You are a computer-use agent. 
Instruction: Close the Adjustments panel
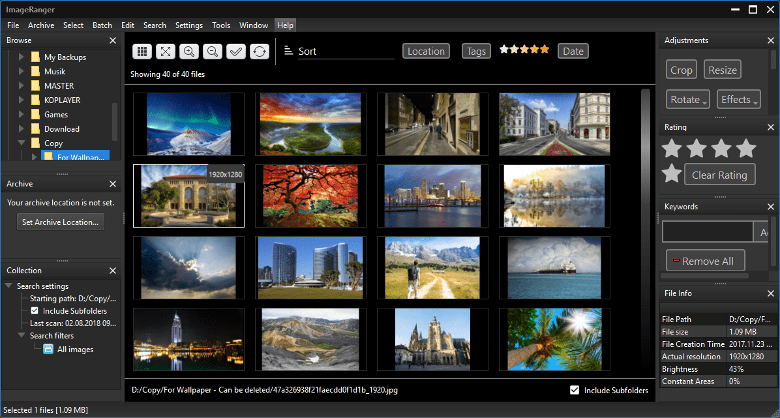point(771,40)
